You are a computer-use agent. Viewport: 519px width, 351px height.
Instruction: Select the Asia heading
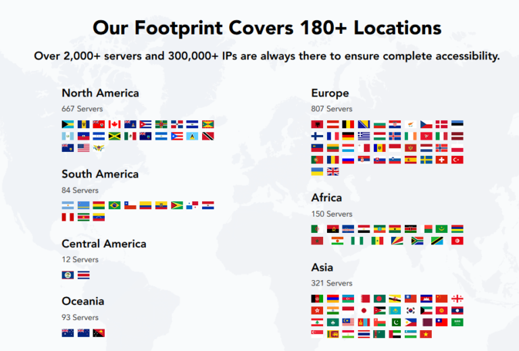[322, 267]
